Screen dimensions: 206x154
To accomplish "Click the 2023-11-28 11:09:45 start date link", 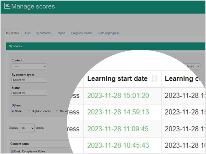I will [x=118, y=129].
